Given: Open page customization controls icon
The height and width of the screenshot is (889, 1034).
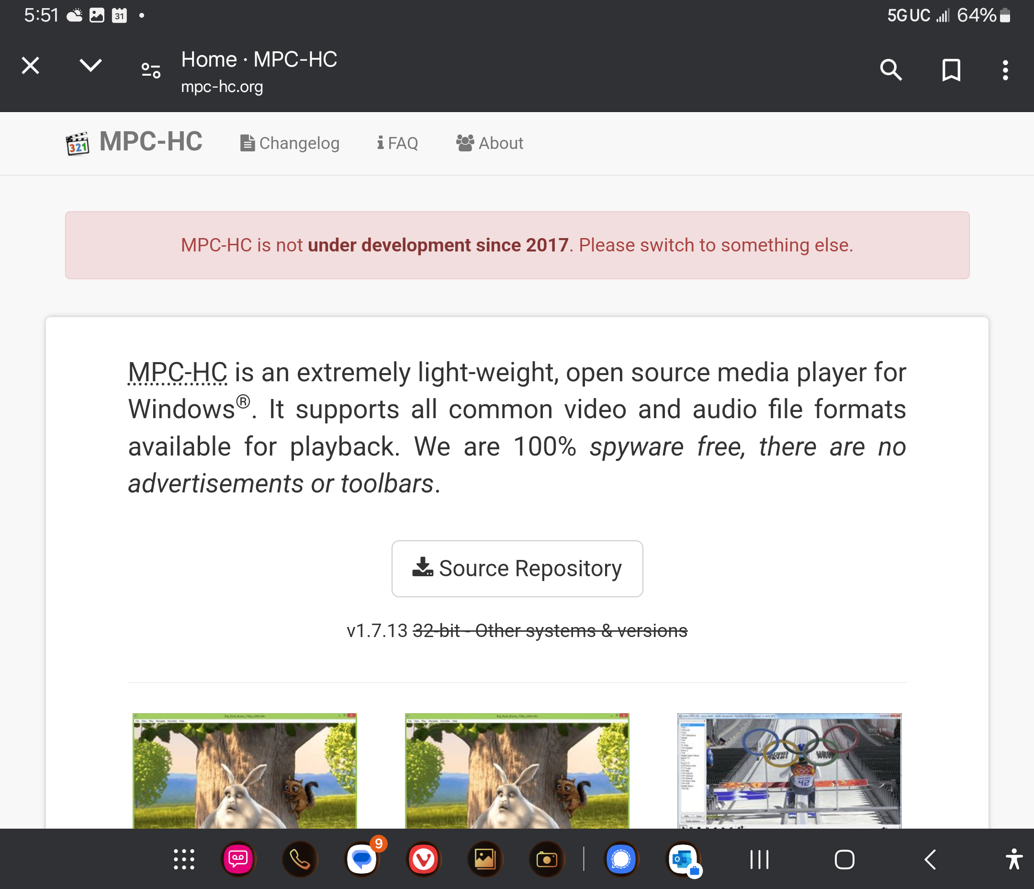Looking at the screenshot, I should (150, 70).
